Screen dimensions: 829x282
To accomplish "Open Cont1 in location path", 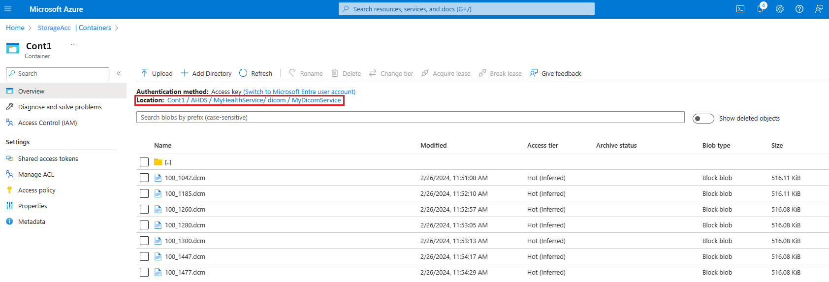I will pyautogui.click(x=176, y=100).
